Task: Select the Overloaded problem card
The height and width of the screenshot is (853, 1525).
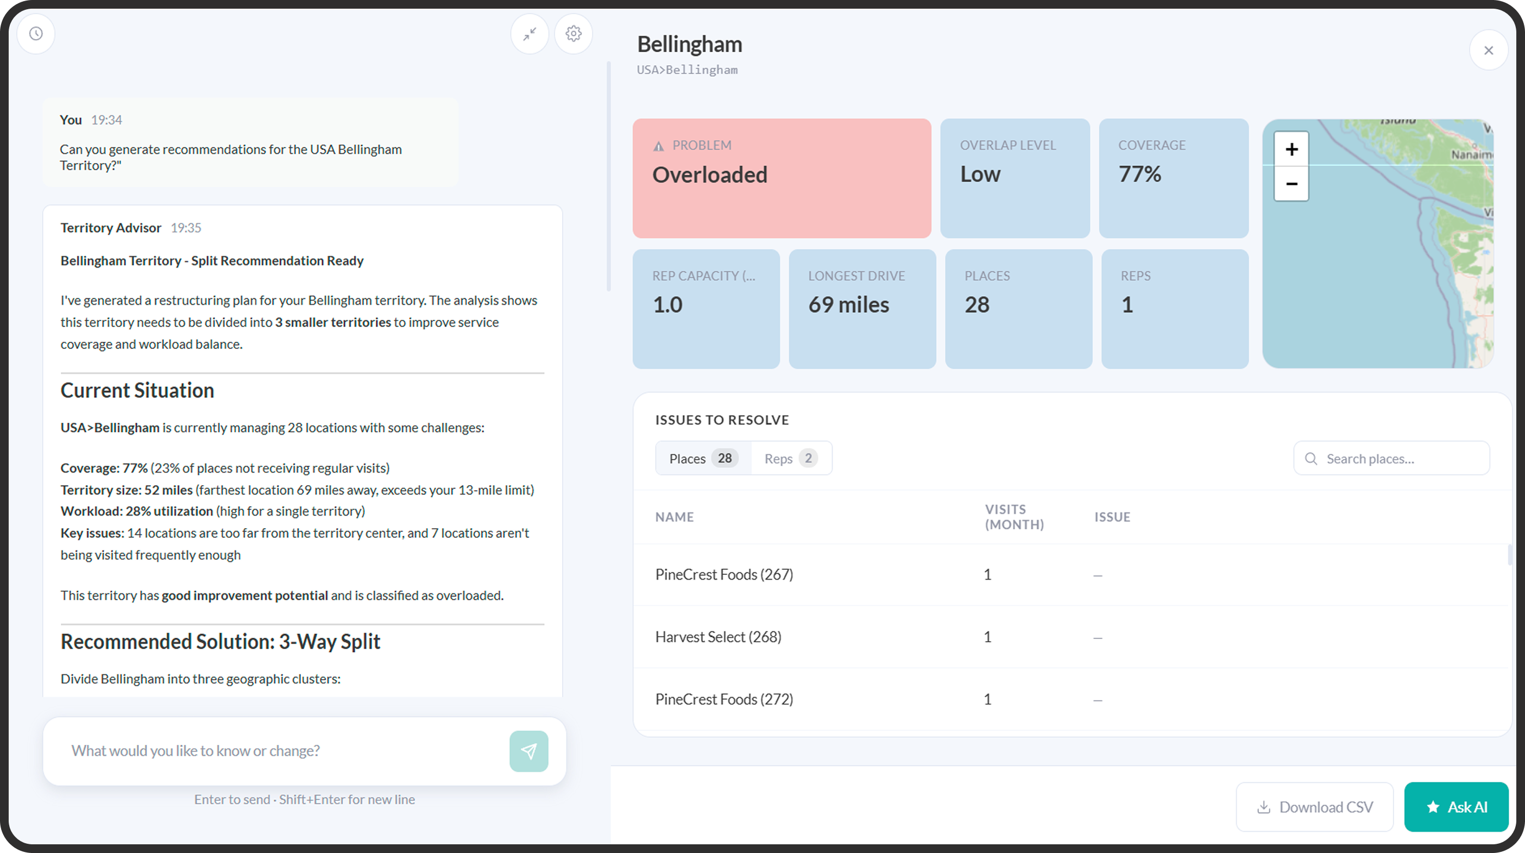Action: [782, 178]
